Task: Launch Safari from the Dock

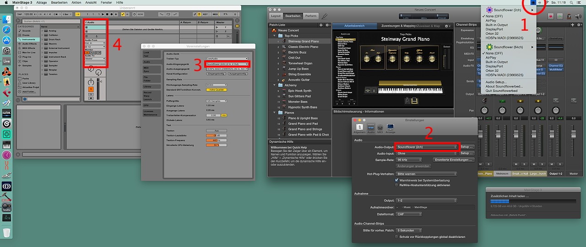Action: (x=6, y=29)
